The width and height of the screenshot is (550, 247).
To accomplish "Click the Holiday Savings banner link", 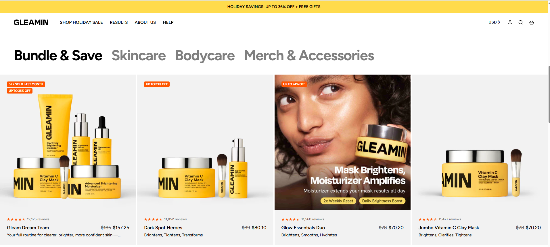I will point(274,7).
